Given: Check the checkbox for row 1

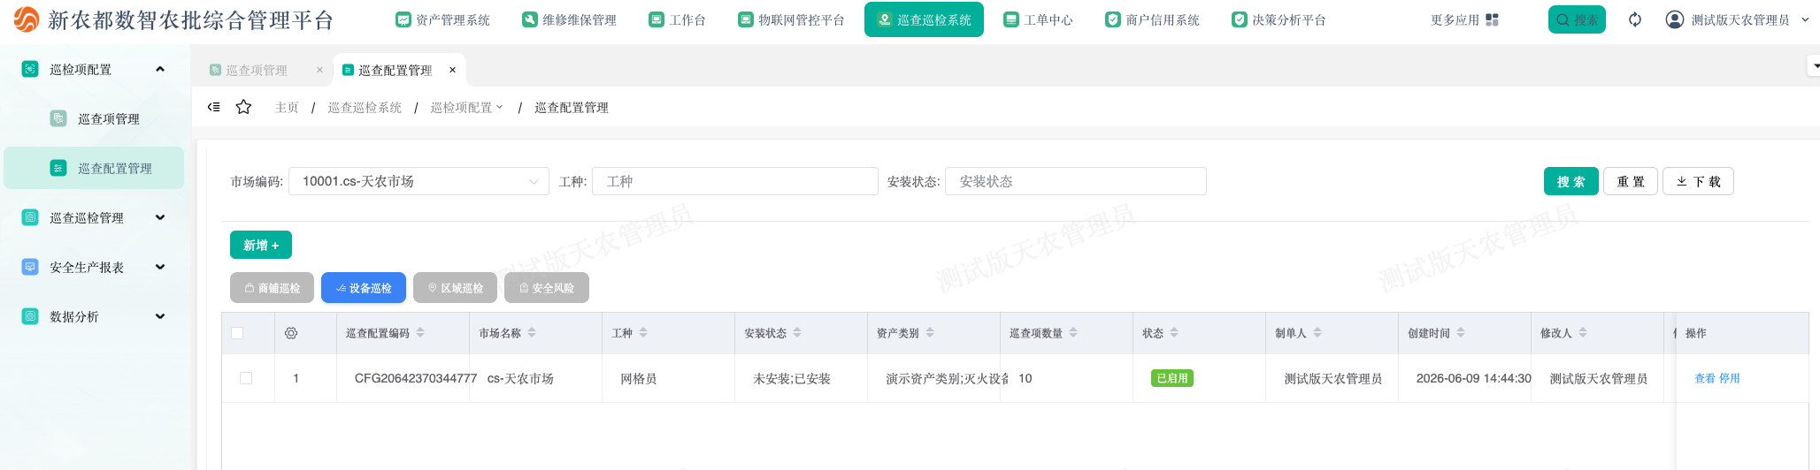Looking at the screenshot, I should (246, 378).
